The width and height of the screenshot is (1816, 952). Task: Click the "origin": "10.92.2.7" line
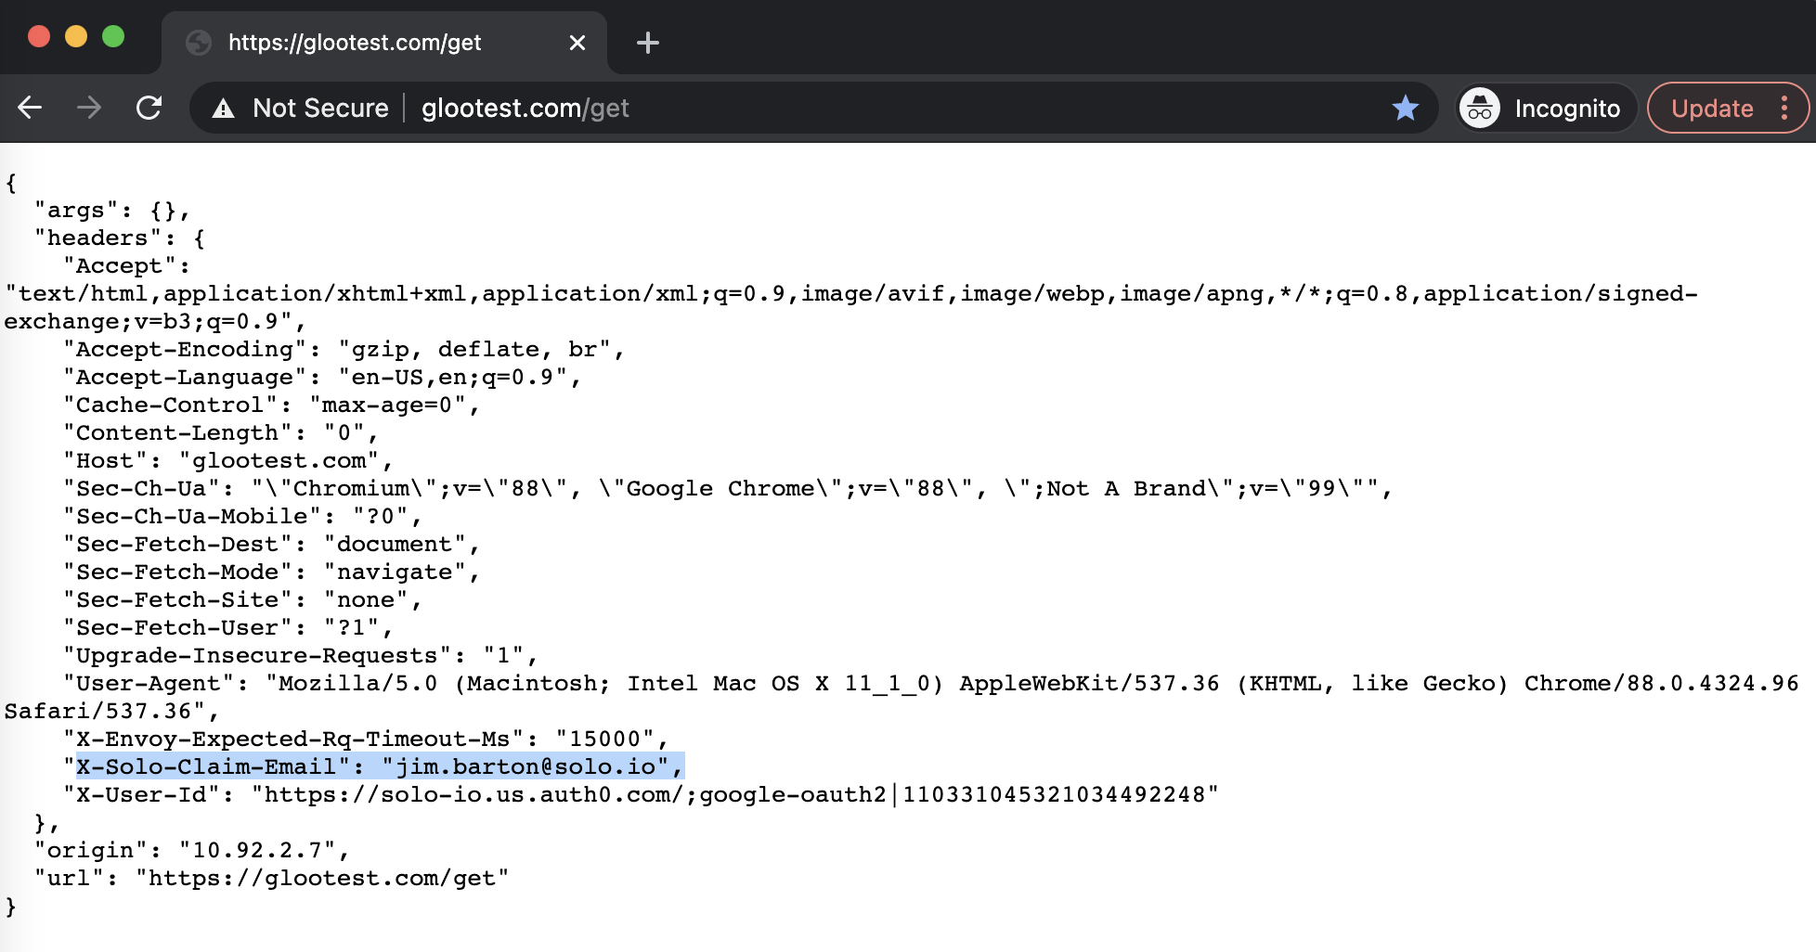(x=192, y=850)
